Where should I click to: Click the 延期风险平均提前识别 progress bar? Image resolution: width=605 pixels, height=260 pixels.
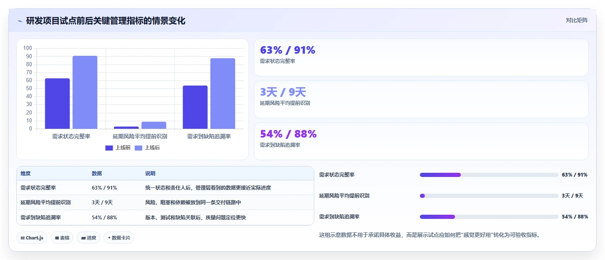(x=489, y=196)
